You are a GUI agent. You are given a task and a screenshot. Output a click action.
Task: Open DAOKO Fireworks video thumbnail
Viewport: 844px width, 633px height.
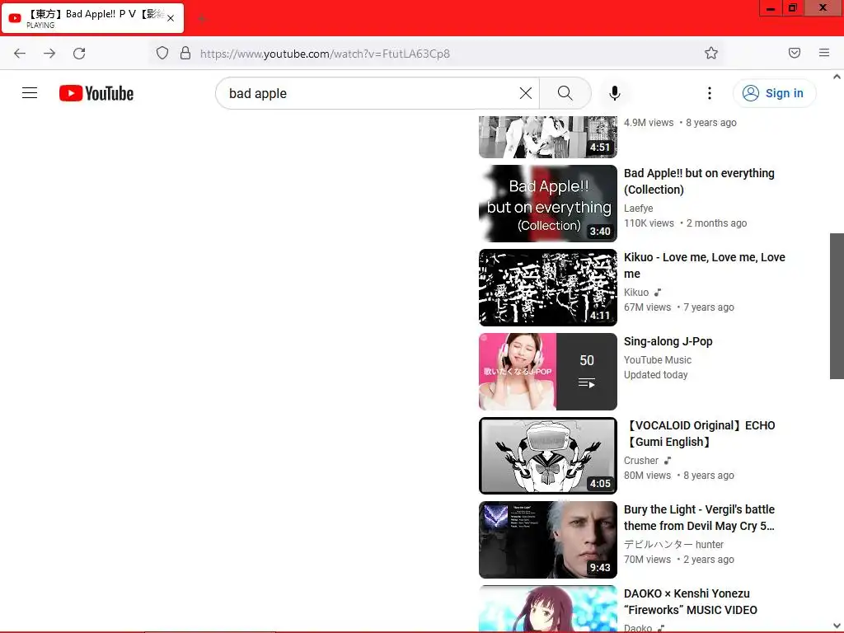tap(547, 609)
